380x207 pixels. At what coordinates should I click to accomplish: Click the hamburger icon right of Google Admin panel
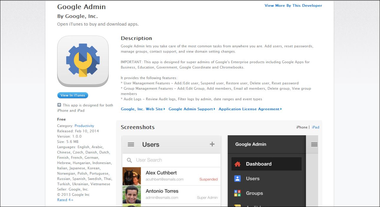[314, 144]
